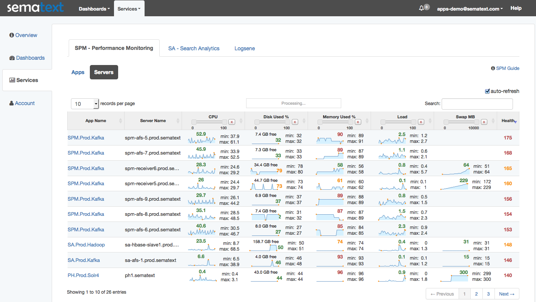Click '158.7 GB free' disk value
The image size is (536, 302).
point(266,242)
